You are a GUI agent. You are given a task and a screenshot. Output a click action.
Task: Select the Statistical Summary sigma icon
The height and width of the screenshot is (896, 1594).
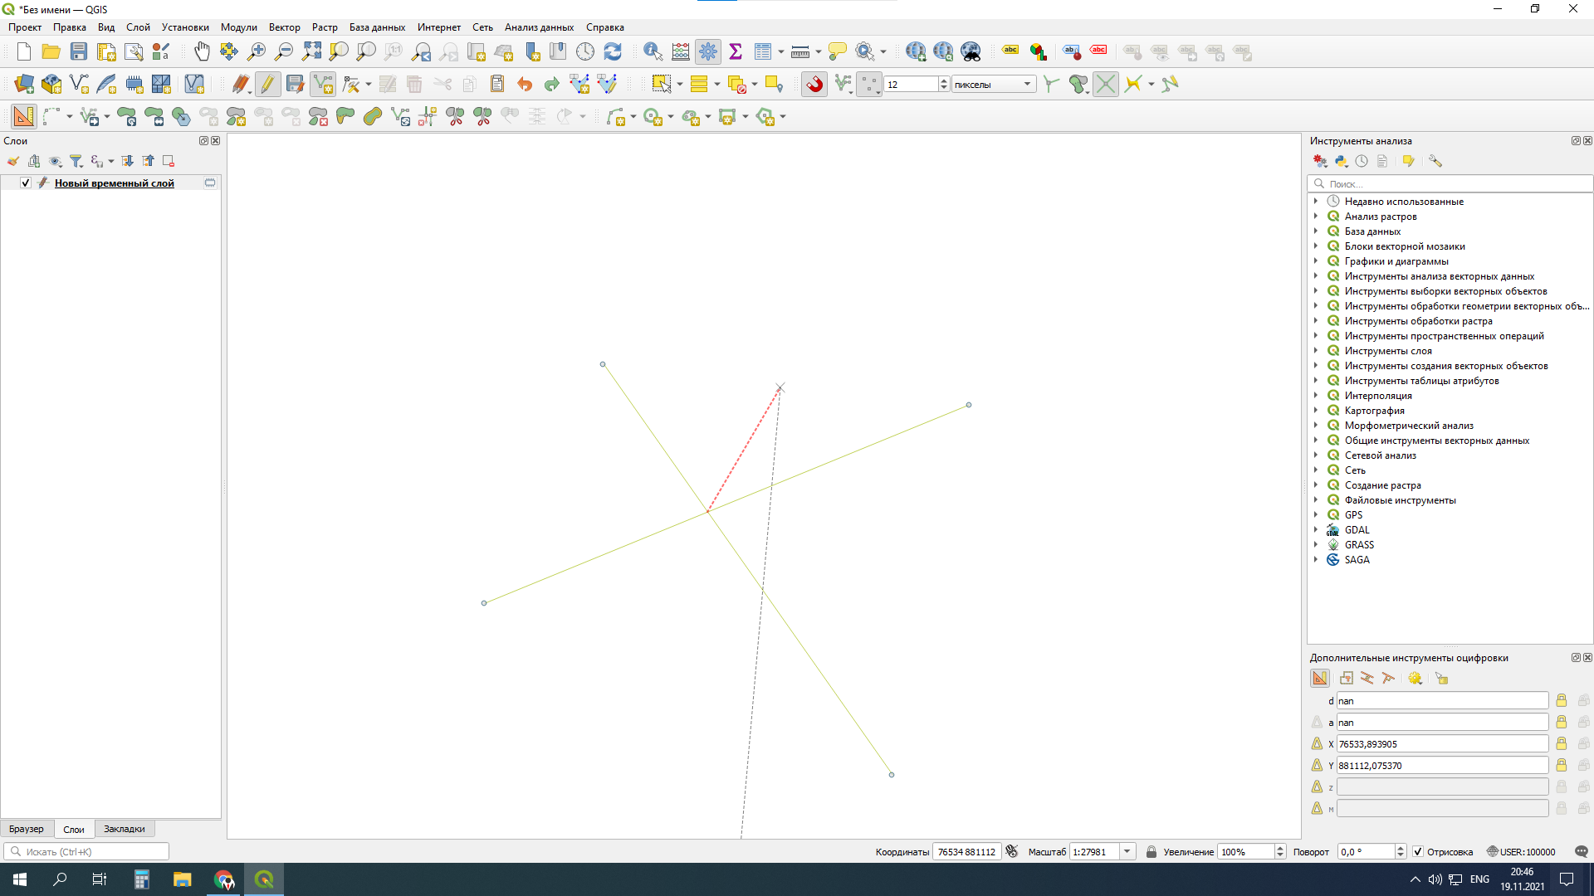pos(736,51)
